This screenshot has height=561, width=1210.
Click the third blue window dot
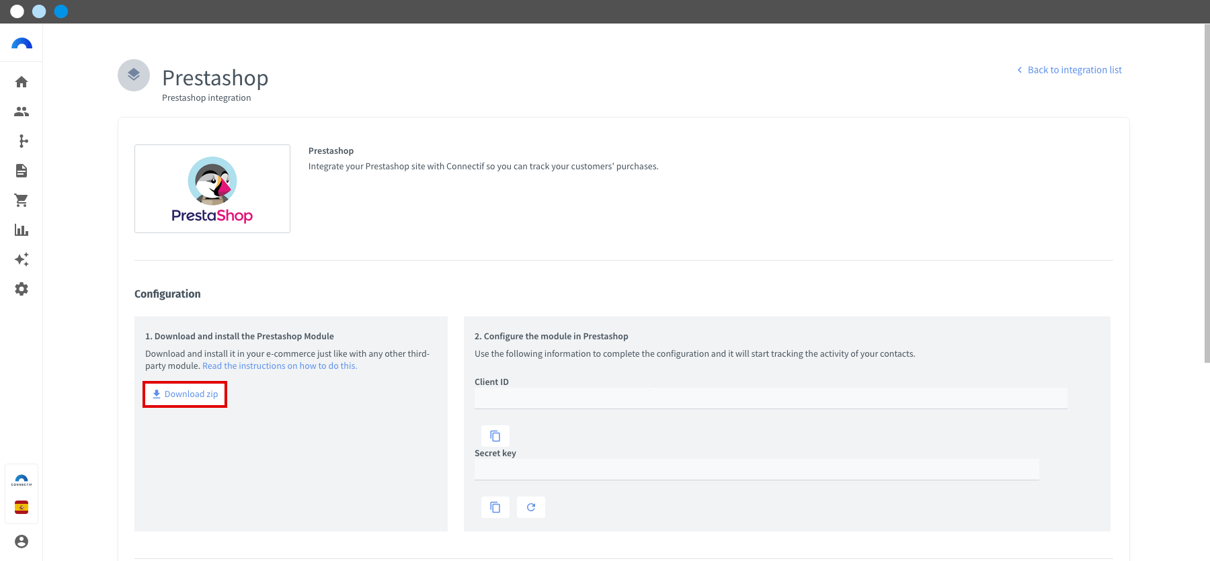point(61,11)
